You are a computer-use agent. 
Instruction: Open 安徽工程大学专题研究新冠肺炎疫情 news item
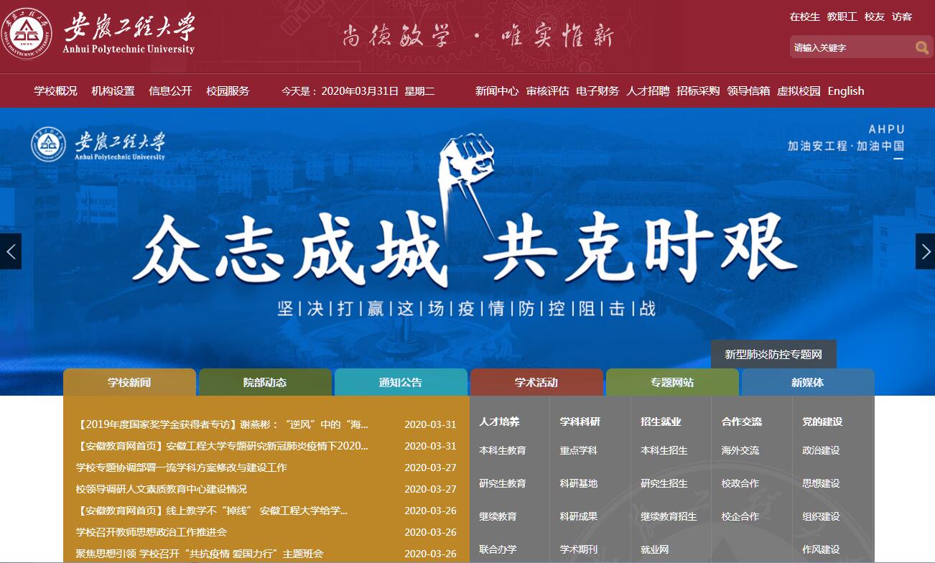pyautogui.click(x=222, y=446)
